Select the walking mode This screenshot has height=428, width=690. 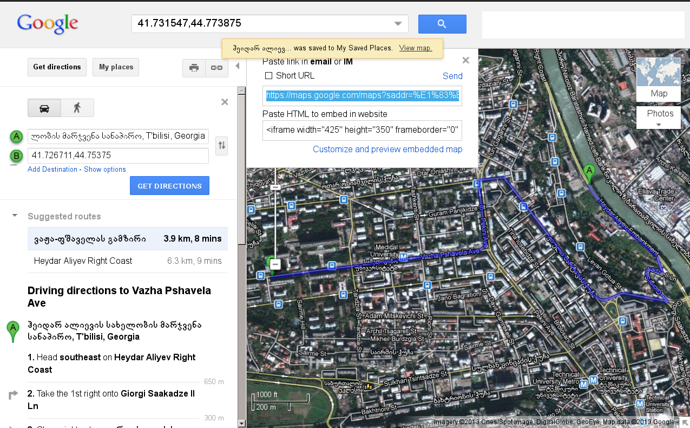click(77, 108)
